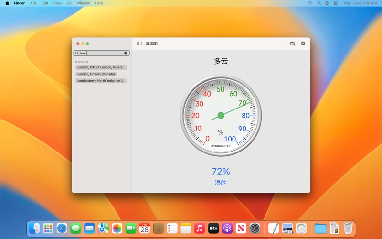
Task: Click the widget window icon beside the gear
Action: pos(293,43)
